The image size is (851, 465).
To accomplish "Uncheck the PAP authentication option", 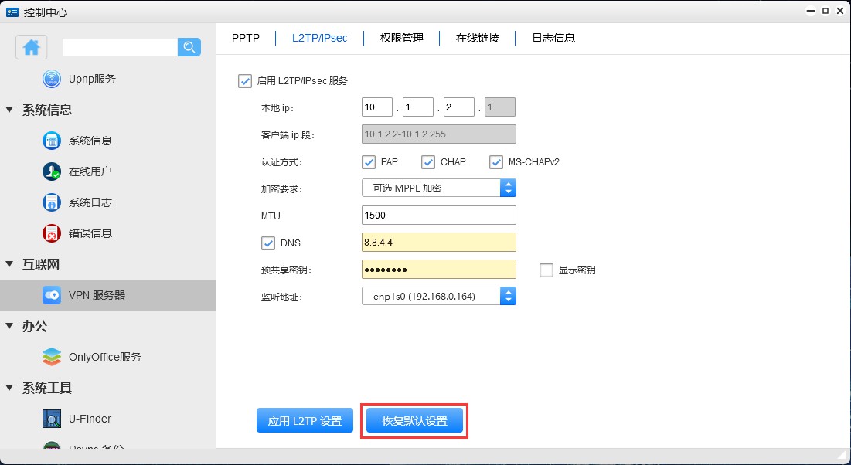I will [369, 162].
